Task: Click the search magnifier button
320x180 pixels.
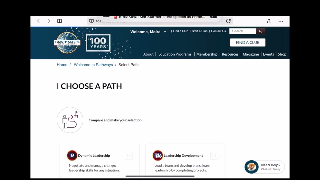Action: [260, 31]
